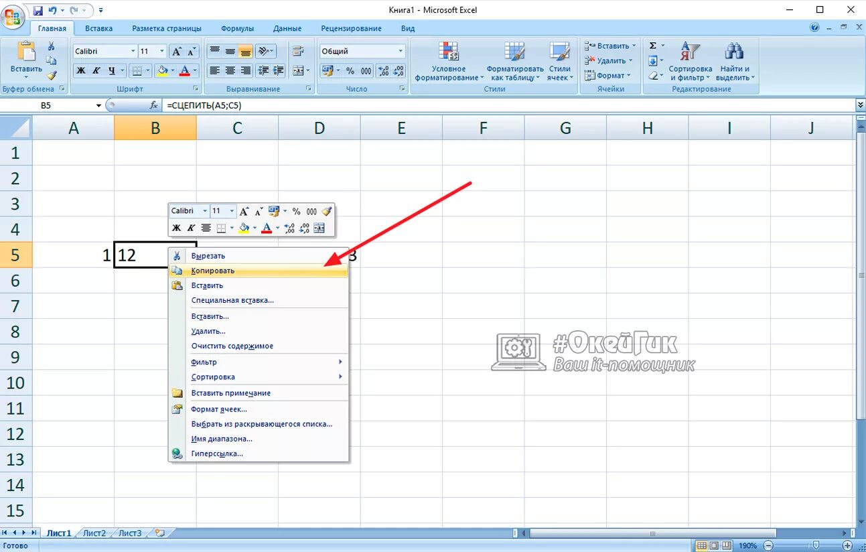The image size is (866, 552).
Task: Open the Name Box dropdown arrow
Action: pyautogui.click(x=98, y=105)
